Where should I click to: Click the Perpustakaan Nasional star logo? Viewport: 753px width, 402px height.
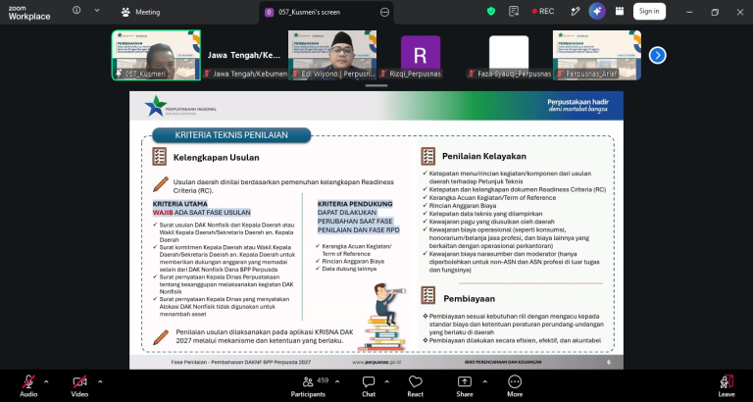coord(156,106)
